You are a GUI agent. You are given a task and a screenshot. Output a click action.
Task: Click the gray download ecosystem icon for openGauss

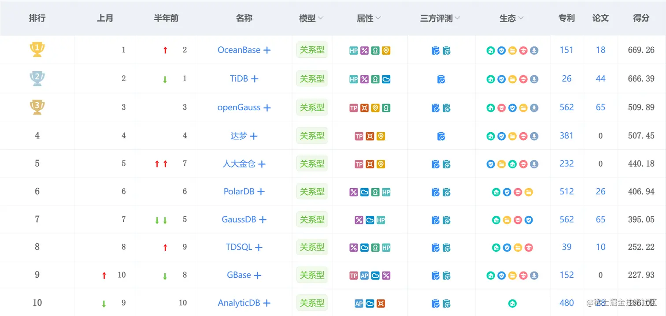click(534, 108)
